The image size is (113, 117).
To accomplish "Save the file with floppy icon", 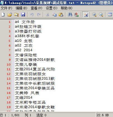I will tap(23, 14).
